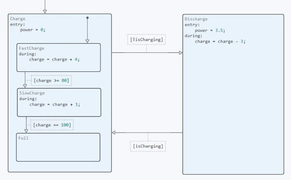Click 'power = 3.5;' entry action text
Viewport: 291px width, 180px height.
(x=210, y=30)
